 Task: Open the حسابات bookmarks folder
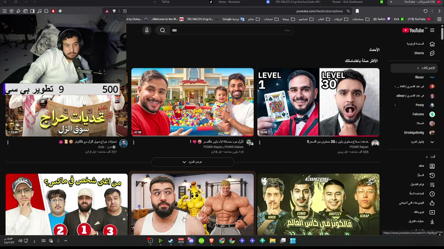pyautogui.click(x=271, y=19)
